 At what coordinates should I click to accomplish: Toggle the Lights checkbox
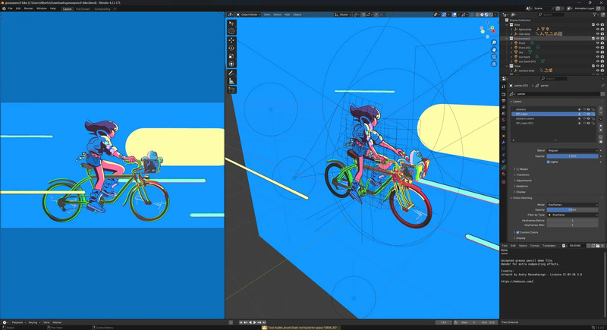click(549, 162)
